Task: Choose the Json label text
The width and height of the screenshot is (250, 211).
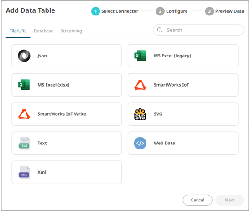Action: point(42,56)
